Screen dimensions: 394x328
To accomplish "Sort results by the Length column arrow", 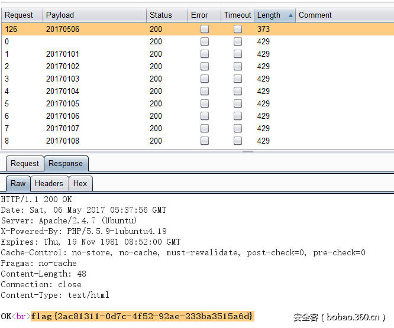I will (290, 15).
